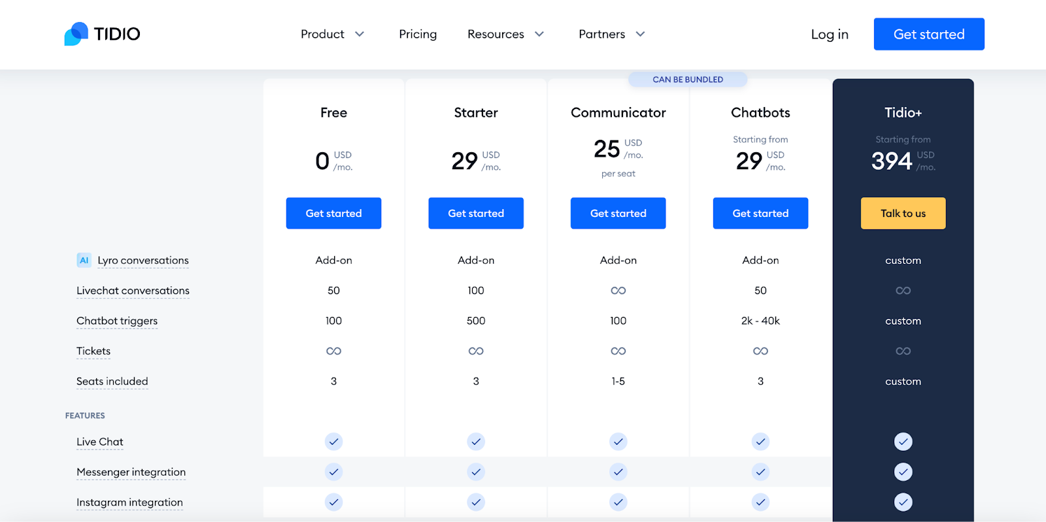Click the infinity icon for Starter plan tickets
Image resolution: width=1046 pixels, height=522 pixels.
pyautogui.click(x=476, y=351)
